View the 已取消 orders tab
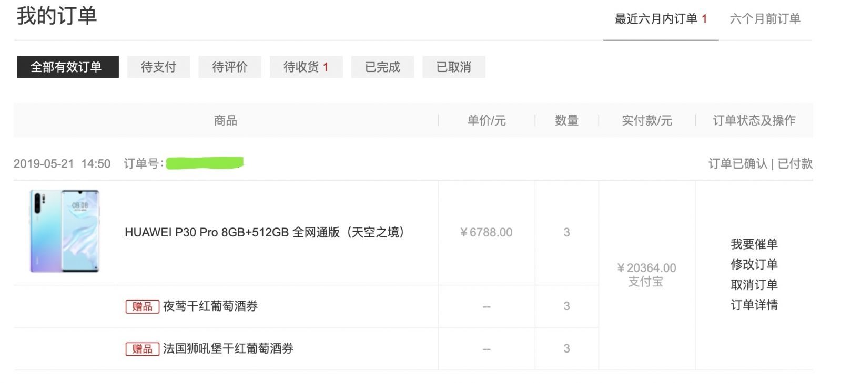841x383 pixels. pos(454,67)
